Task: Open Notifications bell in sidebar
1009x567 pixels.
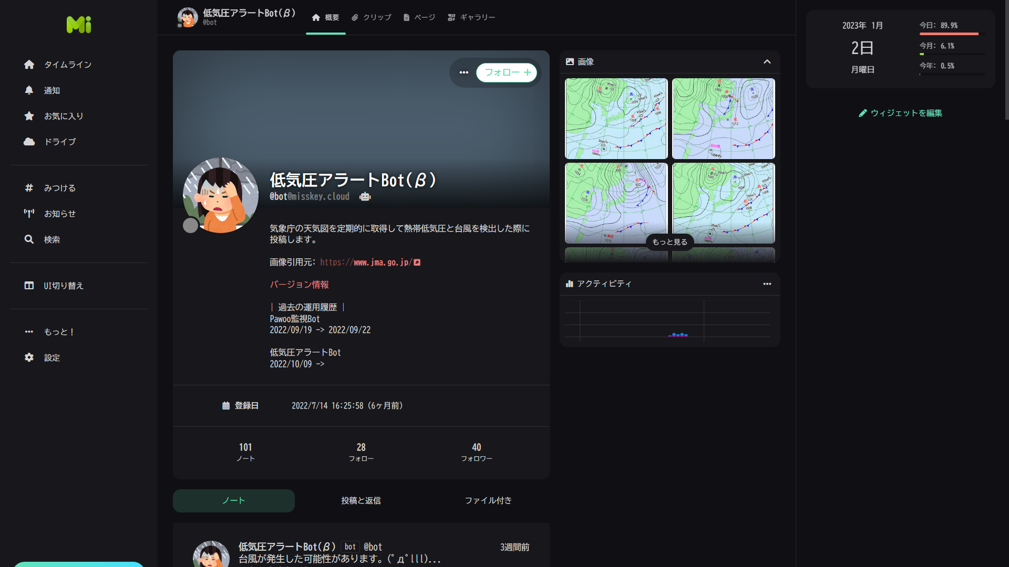Action: coord(29,90)
